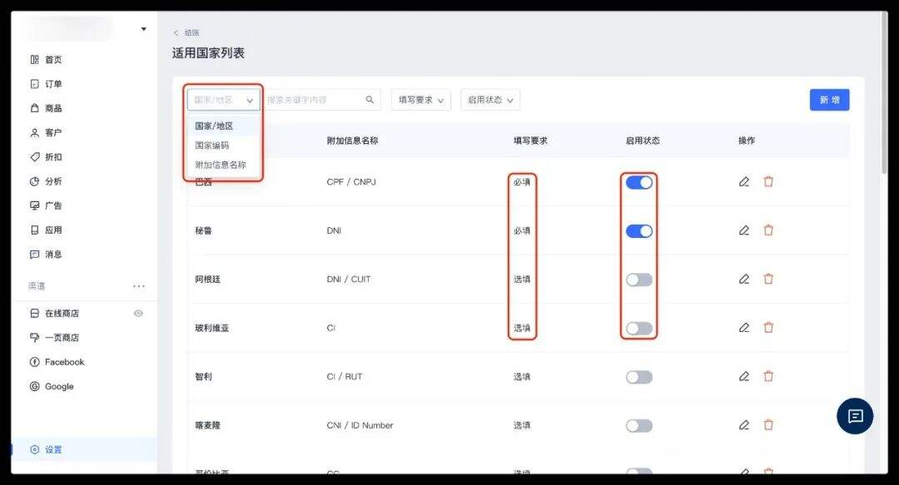Delete the 秘鲁 country entry

pyautogui.click(x=767, y=230)
